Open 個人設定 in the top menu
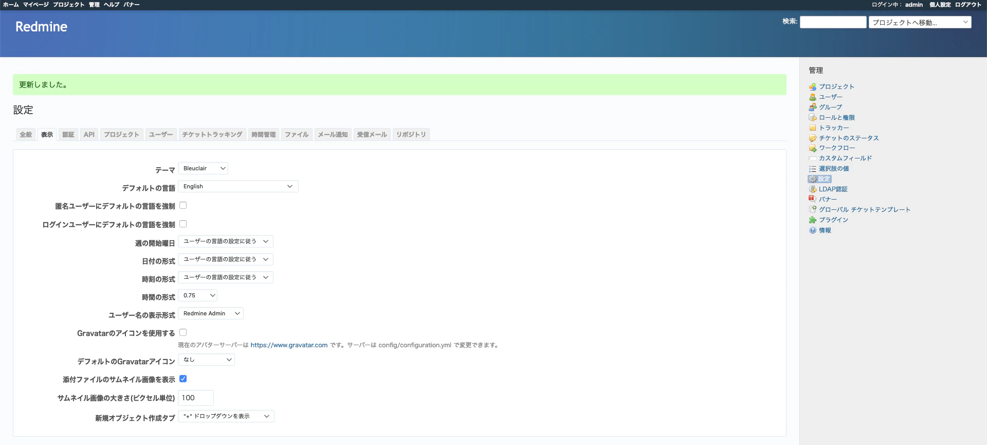The image size is (987, 445). pyautogui.click(x=940, y=5)
